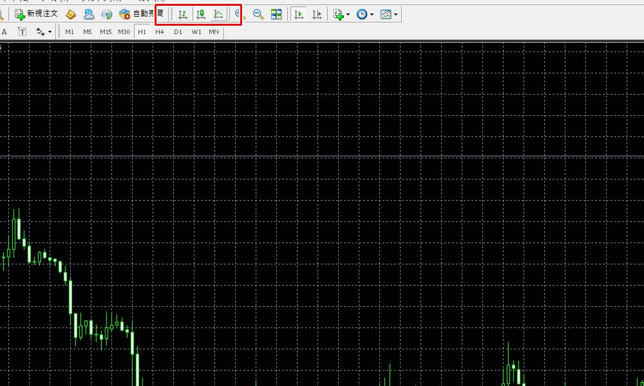Switch chart to line chart display
644x386 pixels.
219,14
